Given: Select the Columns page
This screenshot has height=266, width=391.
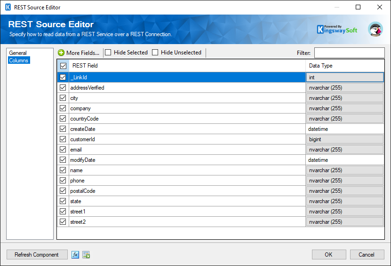Looking at the screenshot, I should pos(19,61).
